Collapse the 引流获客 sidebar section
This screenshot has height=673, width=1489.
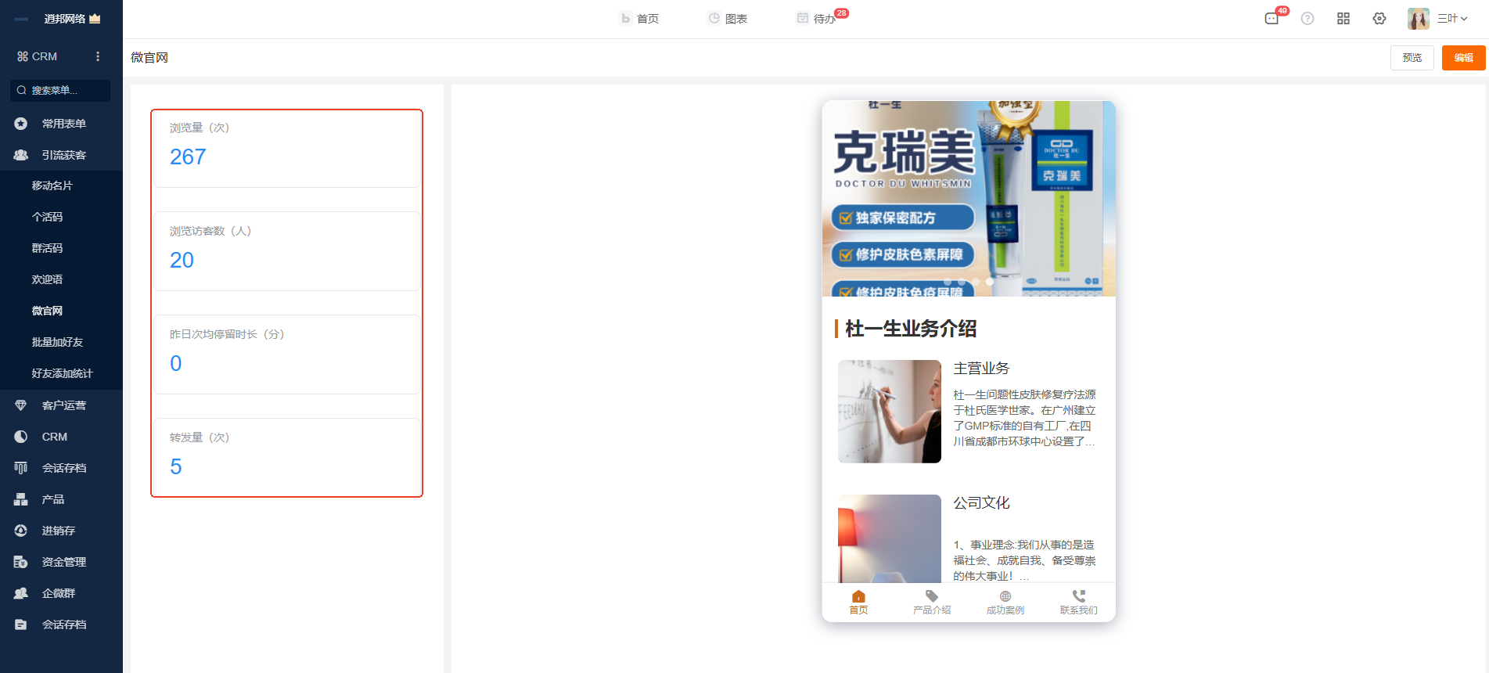[63, 155]
